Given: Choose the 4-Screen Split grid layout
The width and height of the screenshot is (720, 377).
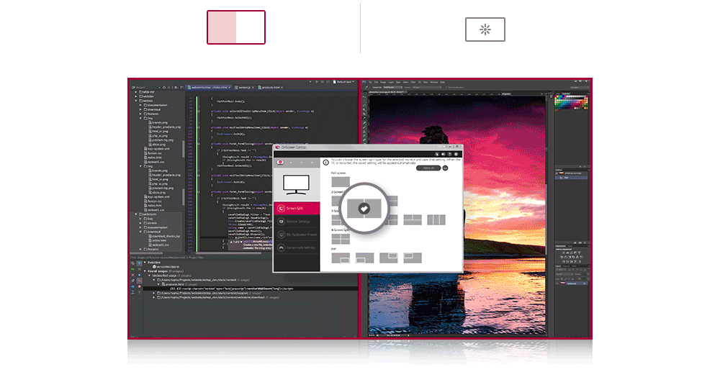Looking at the screenshot, I should 341,239.
